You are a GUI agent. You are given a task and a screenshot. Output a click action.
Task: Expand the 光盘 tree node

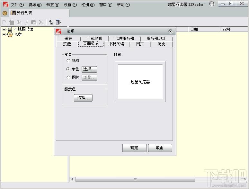[x=4, y=34]
